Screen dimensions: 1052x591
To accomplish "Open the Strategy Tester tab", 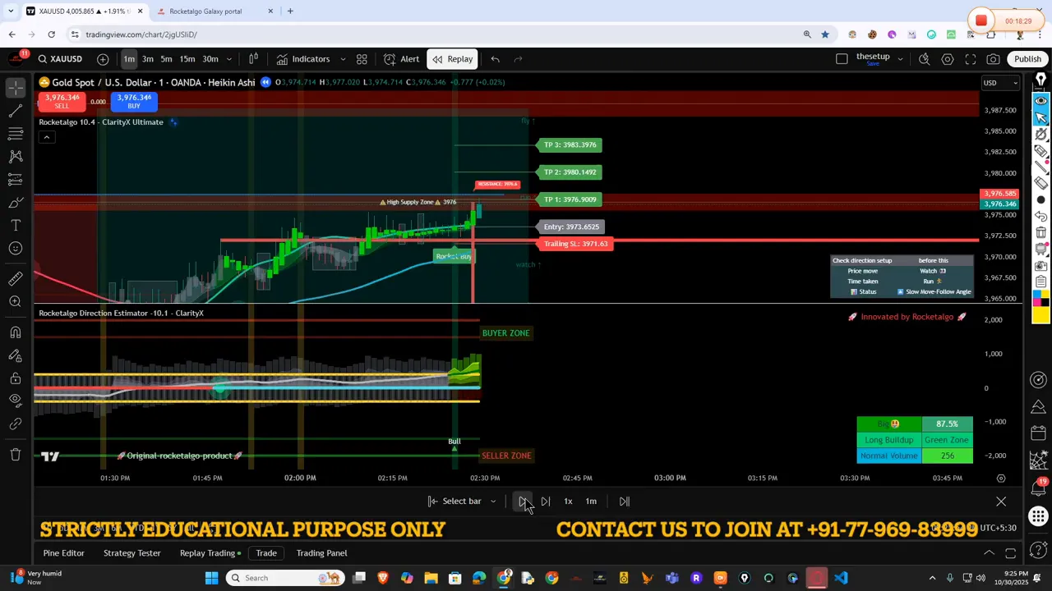I will pyautogui.click(x=131, y=553).
